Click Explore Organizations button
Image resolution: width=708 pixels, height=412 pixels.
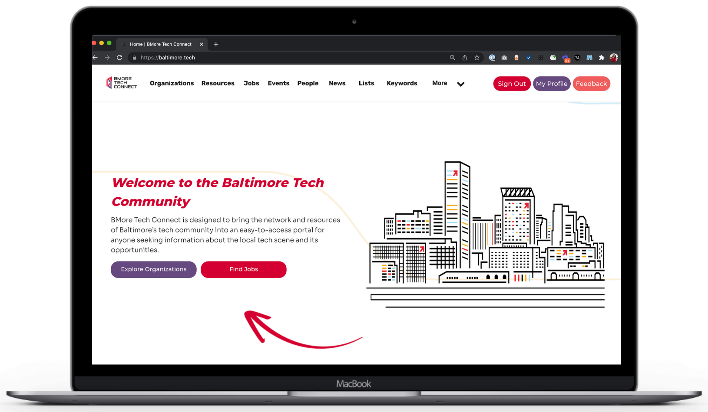pyautogui.click(x=154, y=269)
